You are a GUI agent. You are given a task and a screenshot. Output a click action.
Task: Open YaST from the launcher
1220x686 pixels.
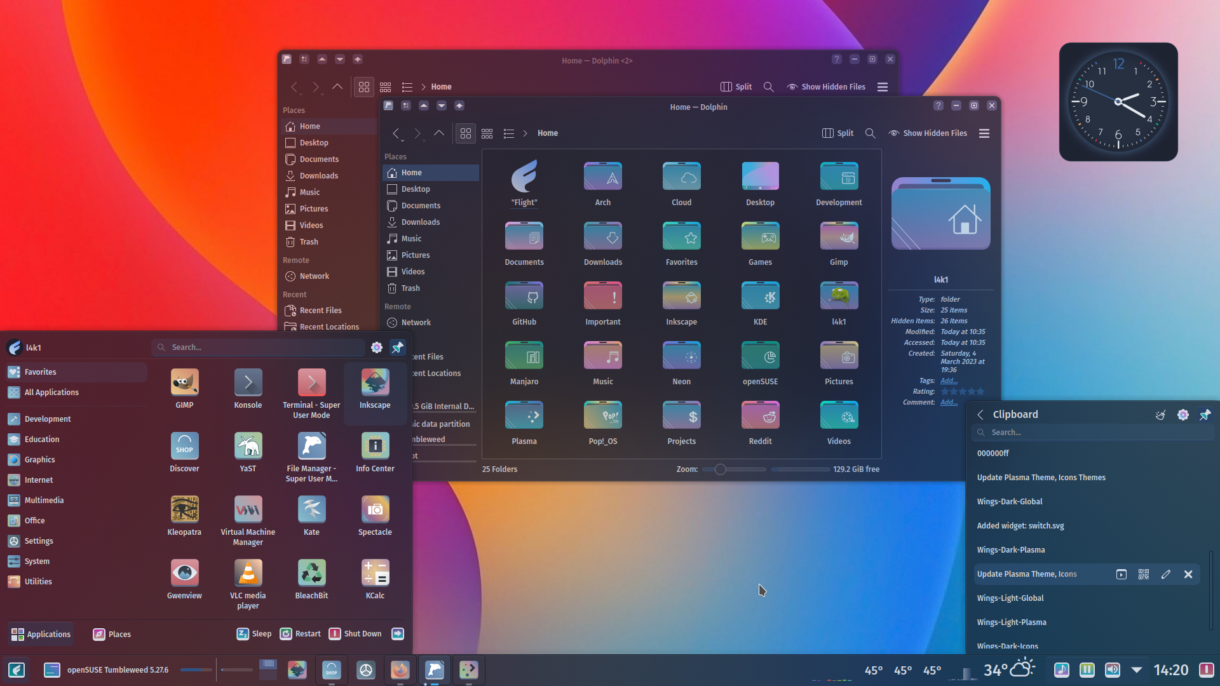248,452
